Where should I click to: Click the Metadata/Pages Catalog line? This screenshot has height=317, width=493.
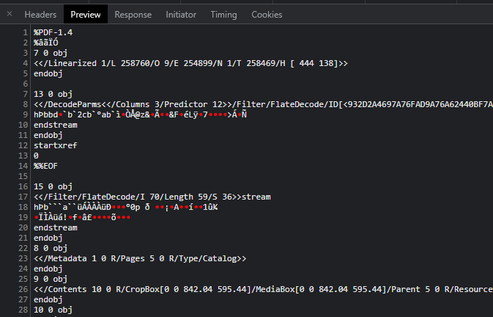pos(140,258)
